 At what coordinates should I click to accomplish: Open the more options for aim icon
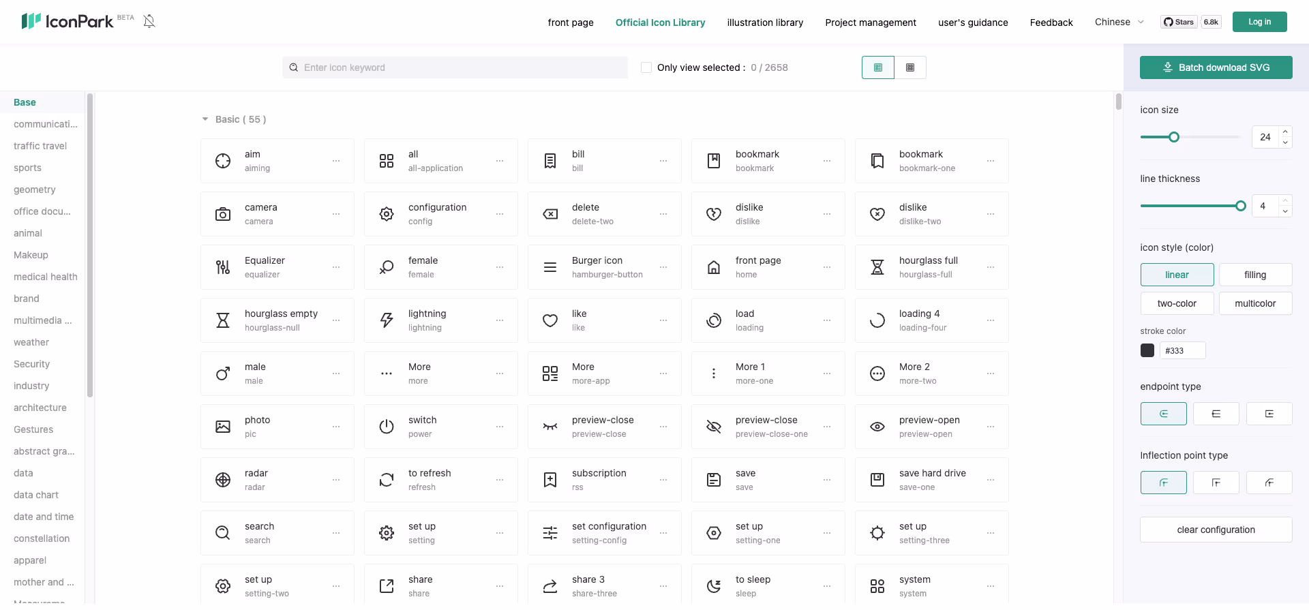point(336,161)
